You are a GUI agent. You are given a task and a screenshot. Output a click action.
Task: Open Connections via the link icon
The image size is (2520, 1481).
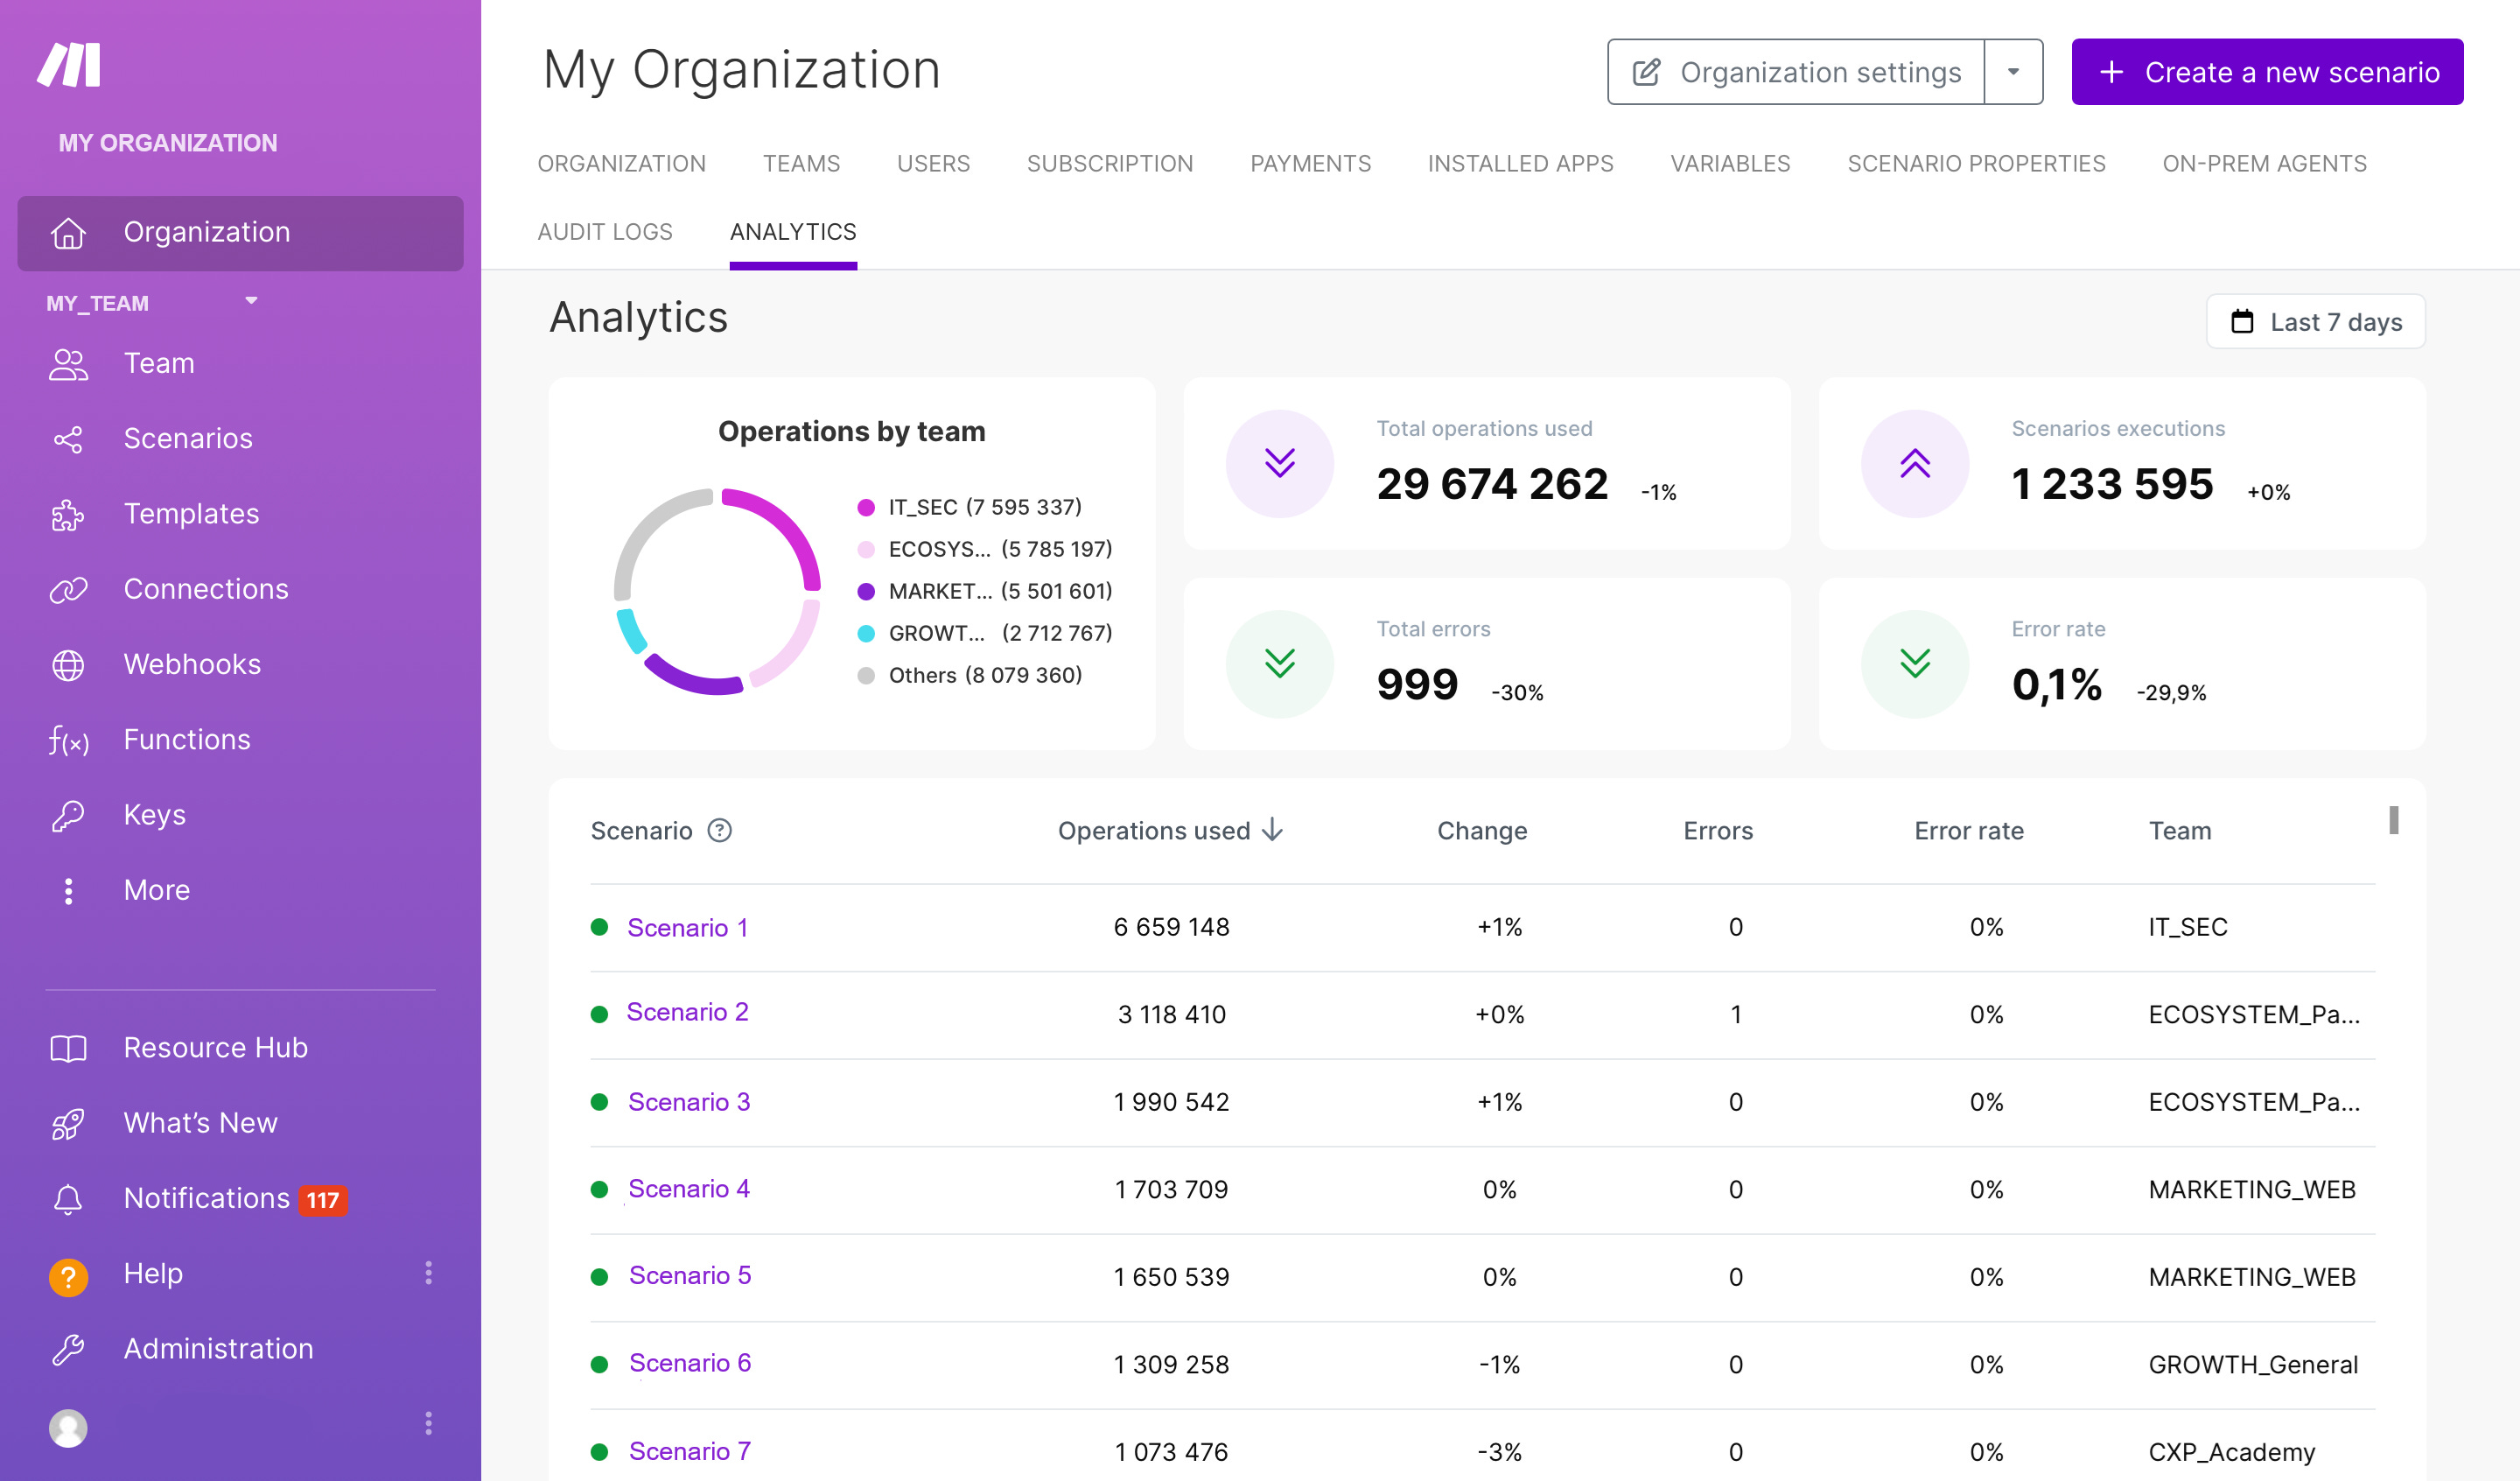(68, 589)
